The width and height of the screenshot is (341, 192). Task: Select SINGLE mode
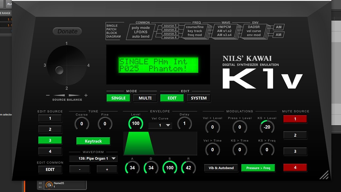tap(119, 98)
